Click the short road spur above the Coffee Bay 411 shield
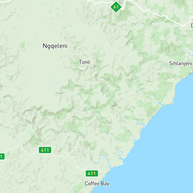193x193 pixels. click(x=90, y=168)
